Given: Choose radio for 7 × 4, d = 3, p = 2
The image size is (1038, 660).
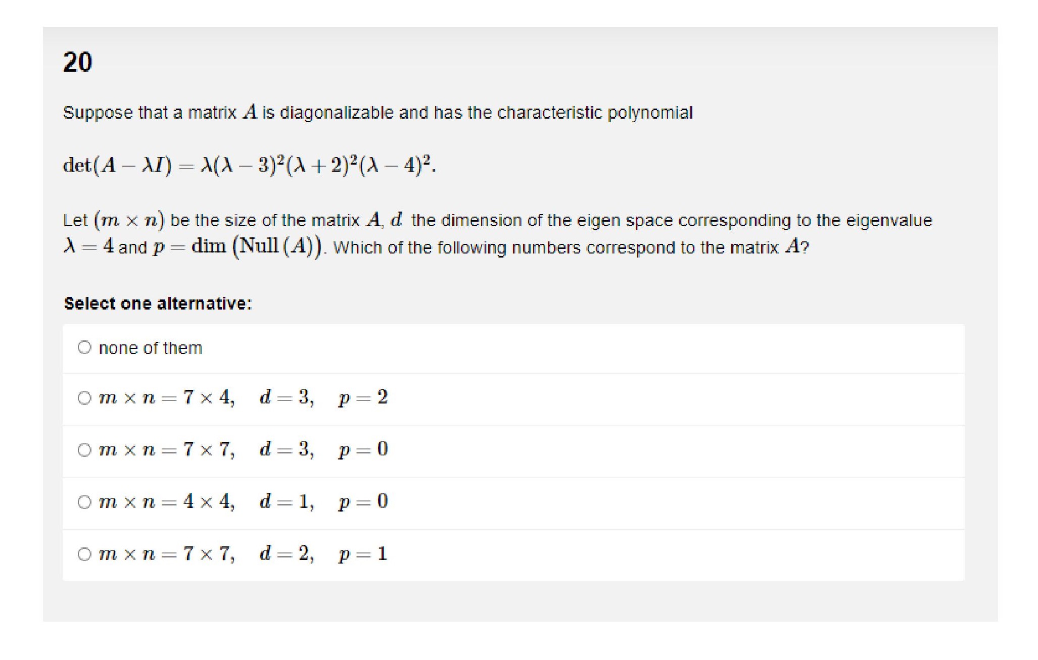Looking at the screenshot, I should pos(84,398).
